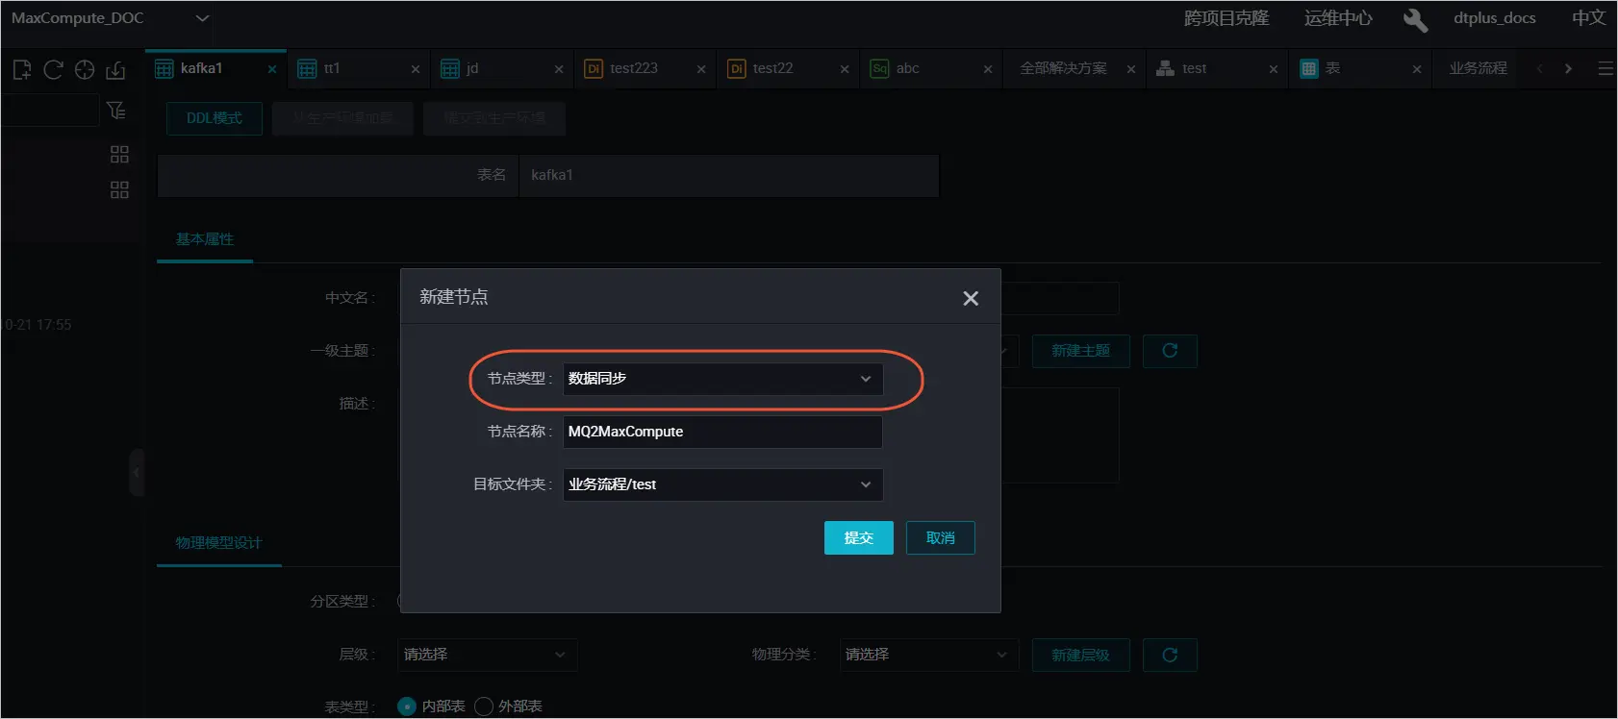
Task: Open the 节点类型 dropdown
Action: tap(722, 379)
